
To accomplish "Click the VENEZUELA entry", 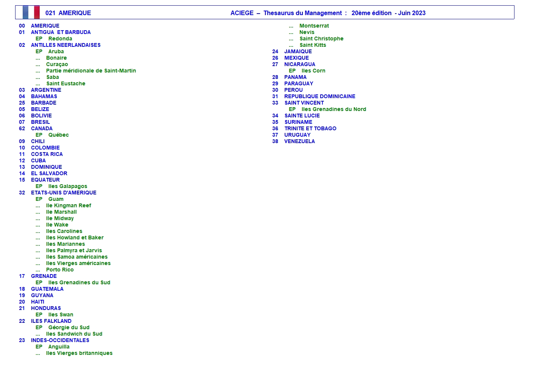I will tap(299, 141).
